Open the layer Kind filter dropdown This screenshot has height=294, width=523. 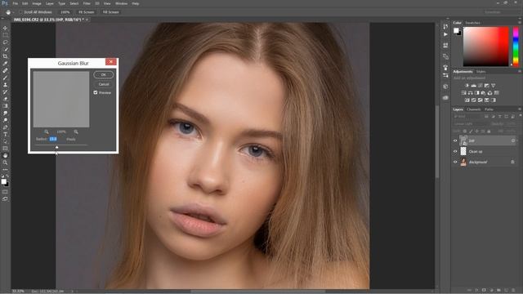click(x=467, y=116)
